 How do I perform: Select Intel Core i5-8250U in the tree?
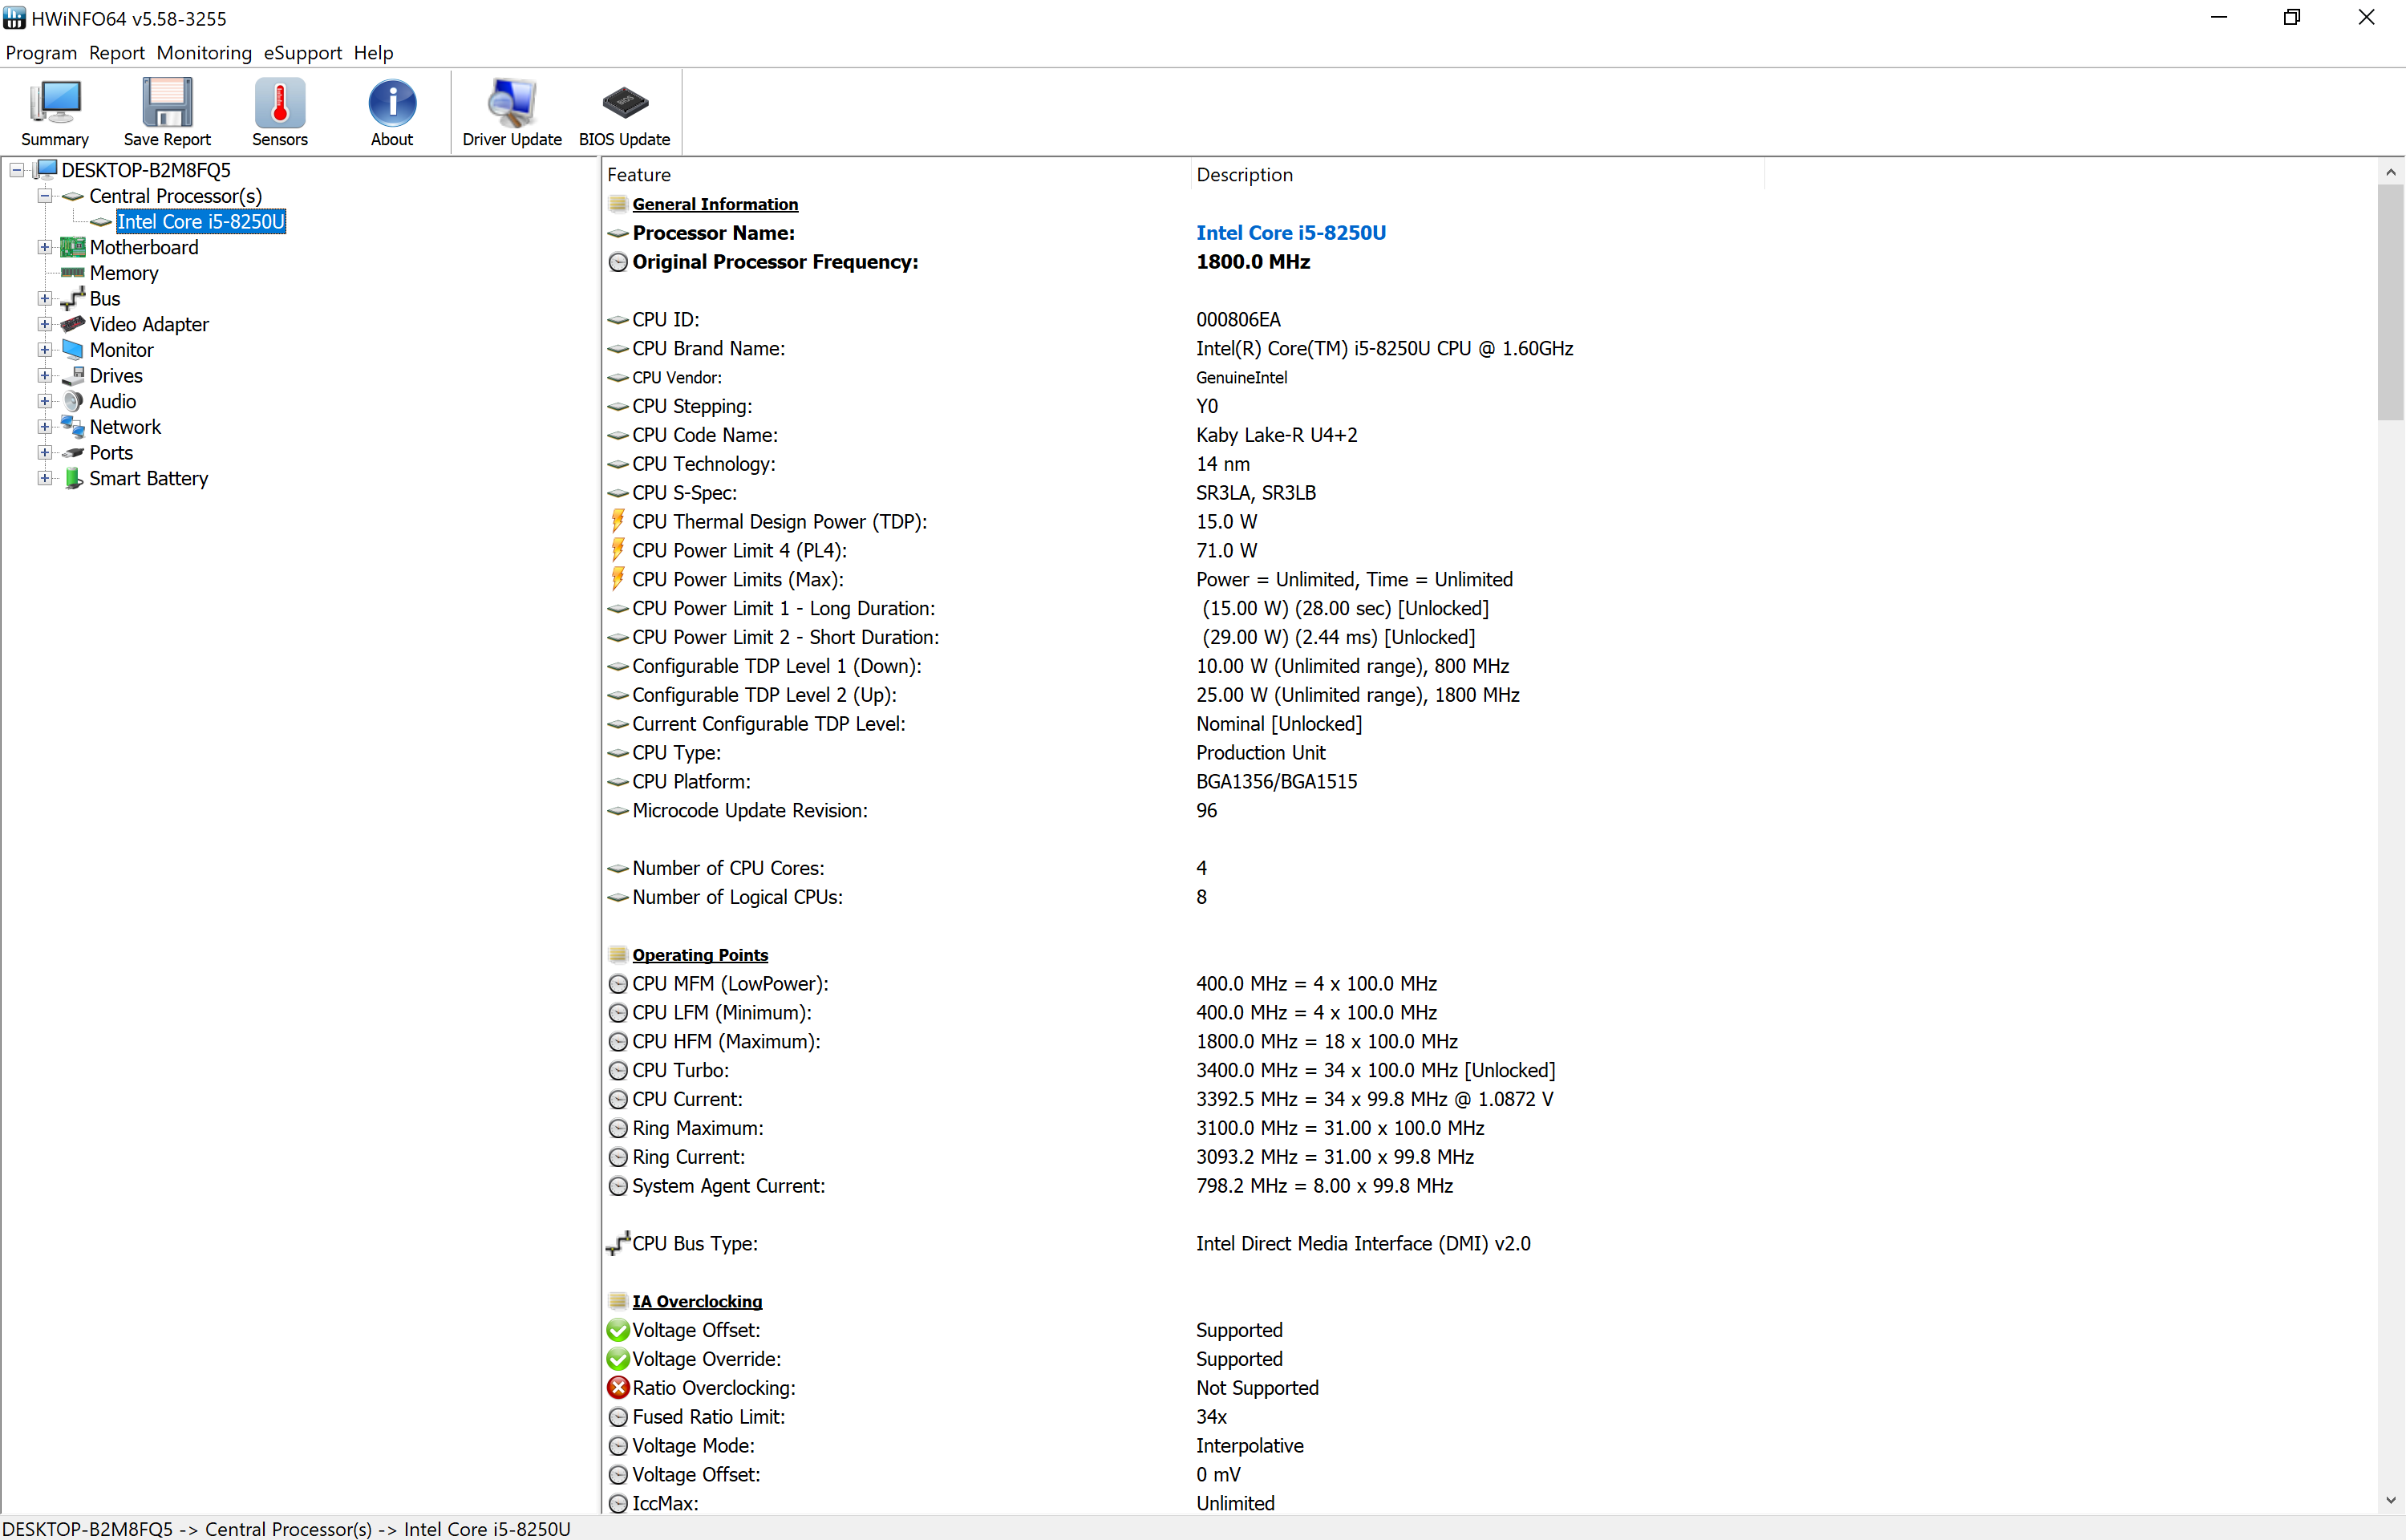pyautogui.click(x=201, y=222)
